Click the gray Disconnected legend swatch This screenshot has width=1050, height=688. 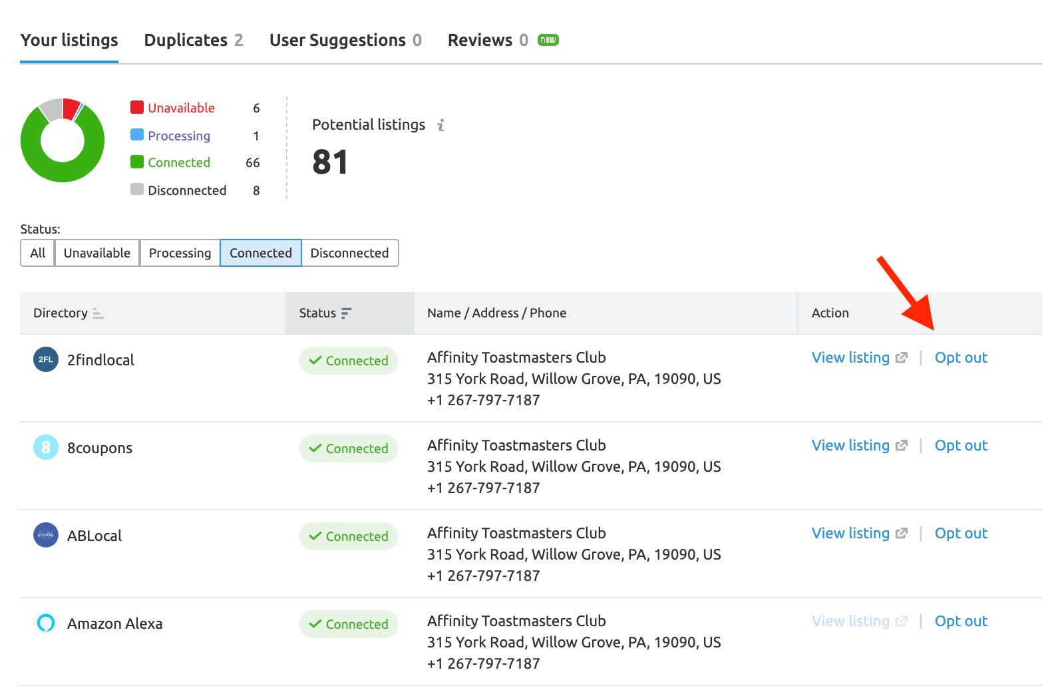click(x=137, y=189)
